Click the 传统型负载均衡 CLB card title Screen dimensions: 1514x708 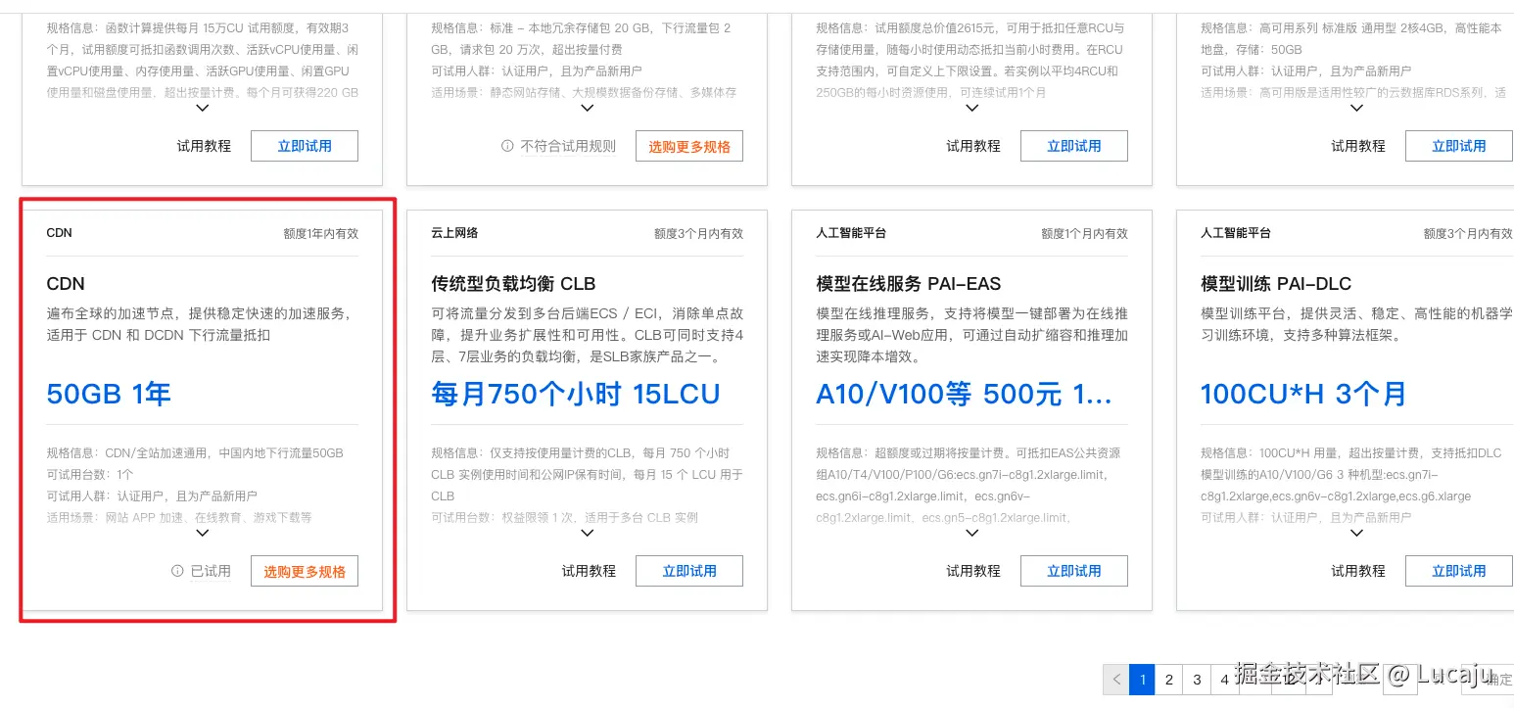pos(513,284)
